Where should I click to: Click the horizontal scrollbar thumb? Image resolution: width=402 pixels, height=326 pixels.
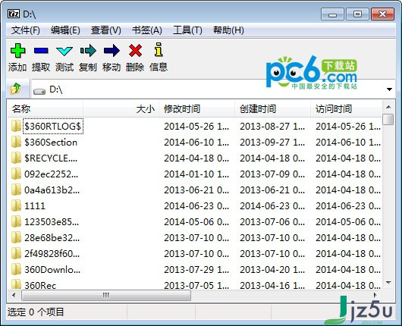pyautogui.click(x=106, y=295)
